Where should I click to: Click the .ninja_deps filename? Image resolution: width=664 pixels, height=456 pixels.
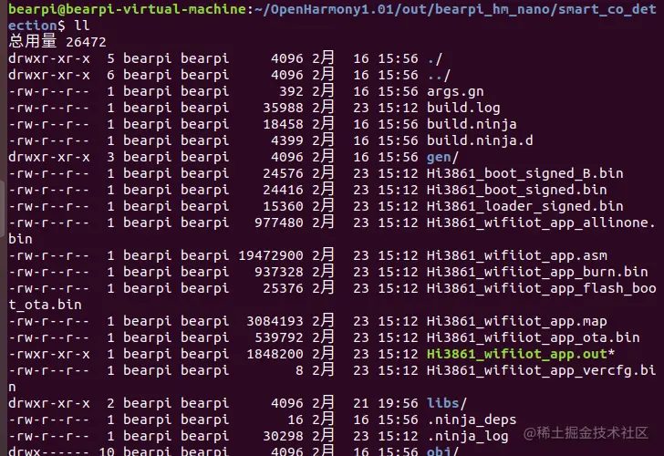tap(472, 420)
